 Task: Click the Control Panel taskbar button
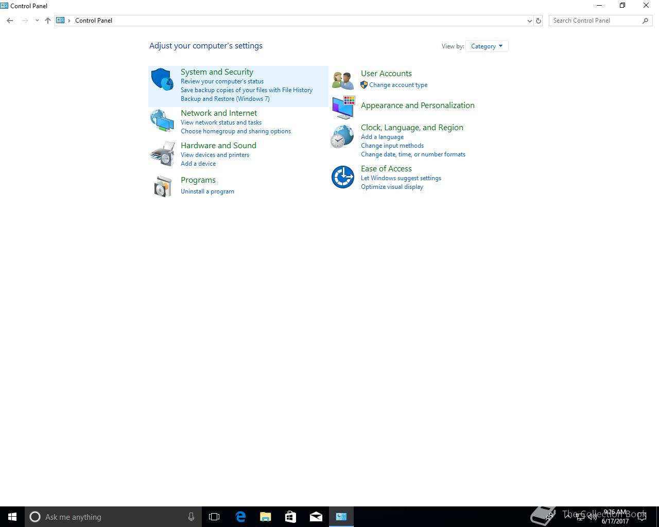tap(341, 517)
